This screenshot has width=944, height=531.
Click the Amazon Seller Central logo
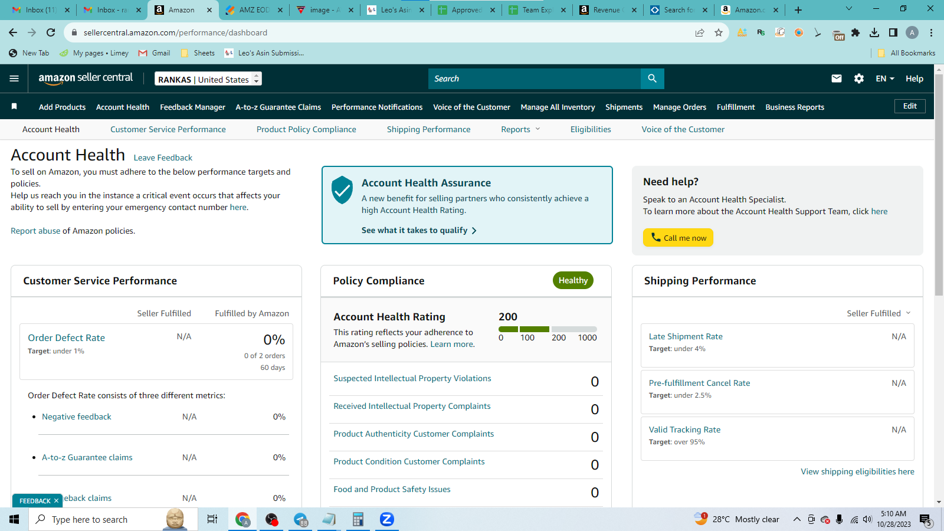[x=86, y=78]
